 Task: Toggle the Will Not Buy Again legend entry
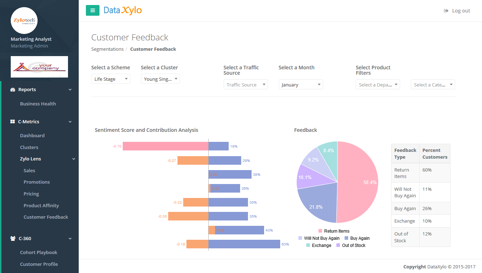[x=318, y=238]
